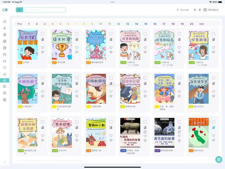Image resolution: width=225 pixels, height=169 pixels.
Task: Open the headphones audio sidebar icon
Action: click(x=5, y=61)
